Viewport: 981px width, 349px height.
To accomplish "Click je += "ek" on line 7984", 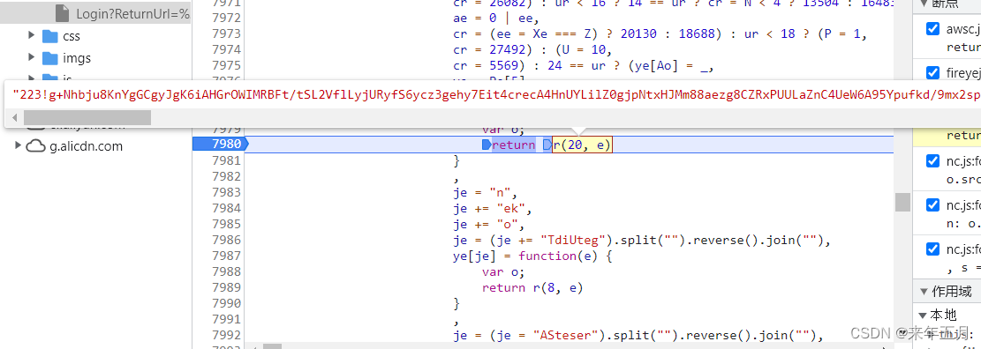I will pos(489,208).
